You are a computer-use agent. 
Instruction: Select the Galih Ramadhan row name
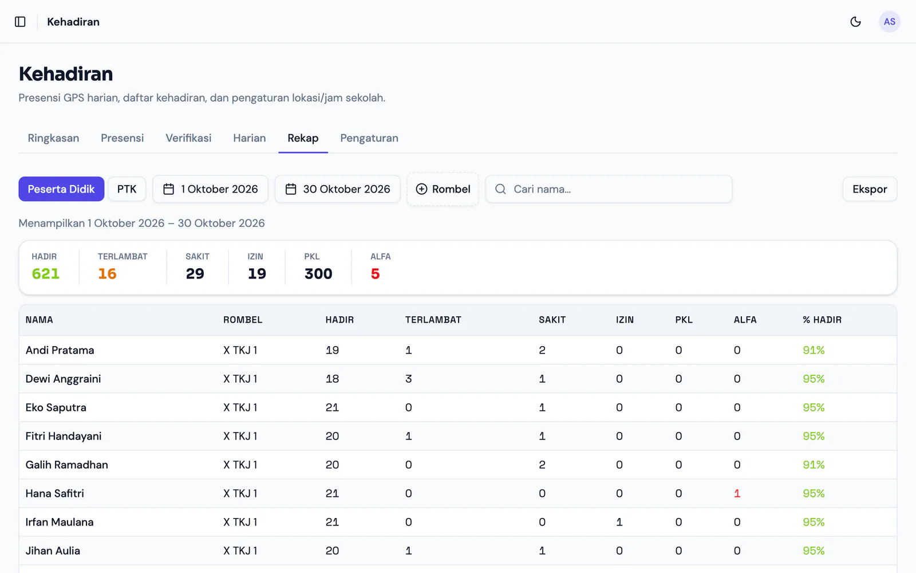67,465
